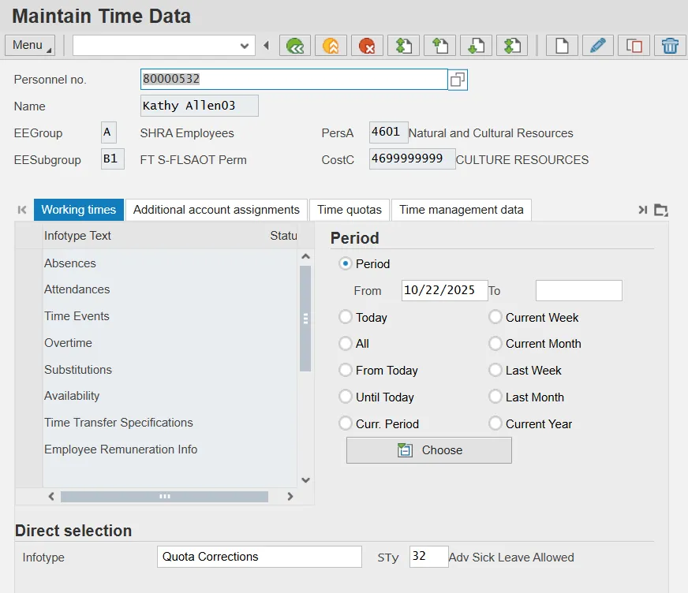Switch to the Time quotas tab
The width and height of the screenshot is (688, 593).
coord(350,210)
